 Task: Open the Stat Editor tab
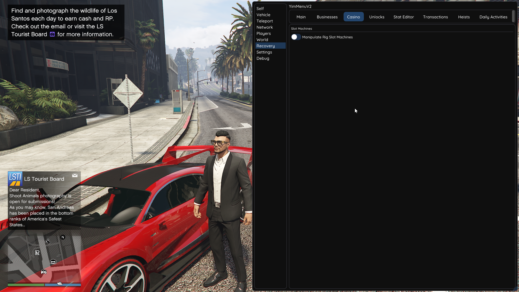403,17
